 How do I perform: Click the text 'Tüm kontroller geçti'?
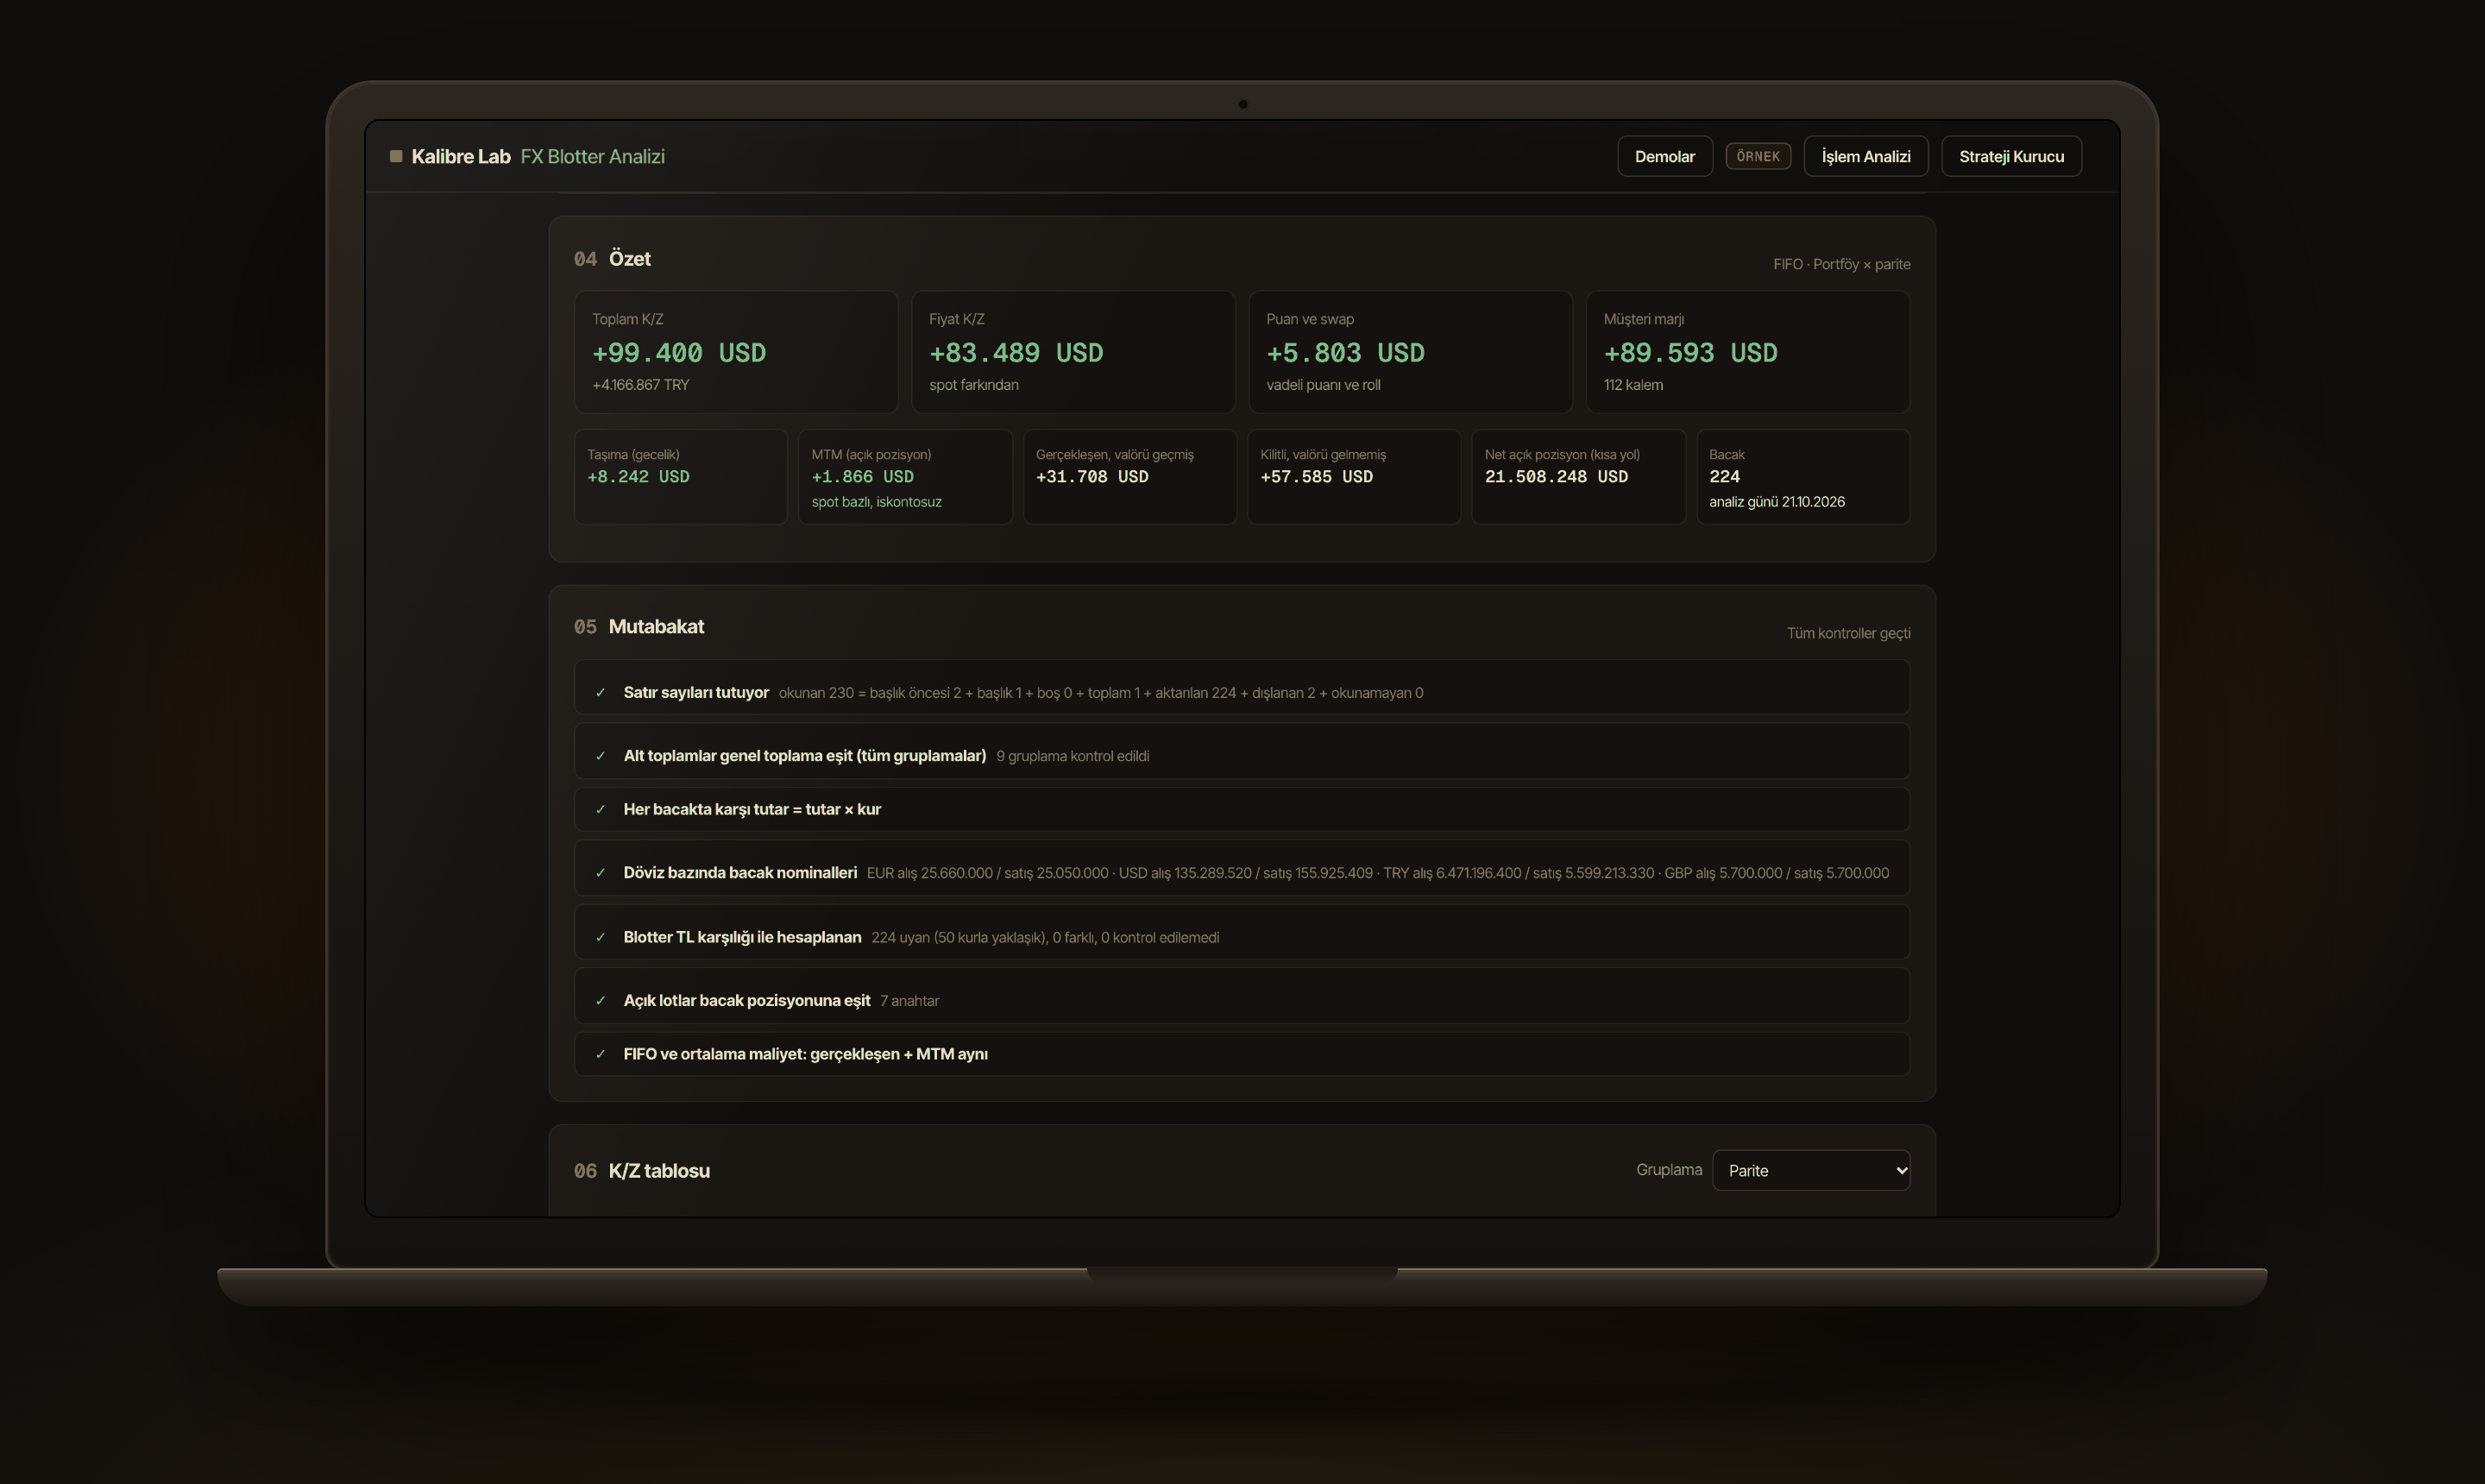(1848, 633)
